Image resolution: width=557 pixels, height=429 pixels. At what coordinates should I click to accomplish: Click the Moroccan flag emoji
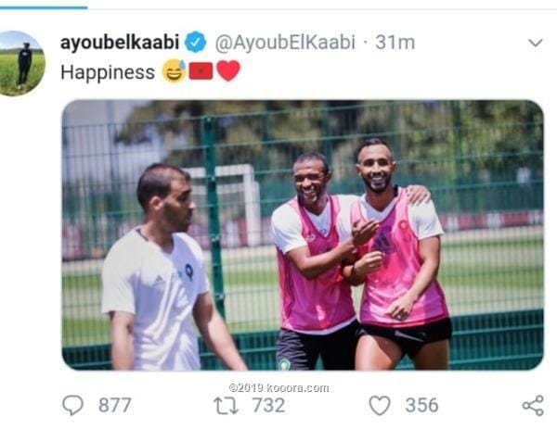(x=201, y=71)
